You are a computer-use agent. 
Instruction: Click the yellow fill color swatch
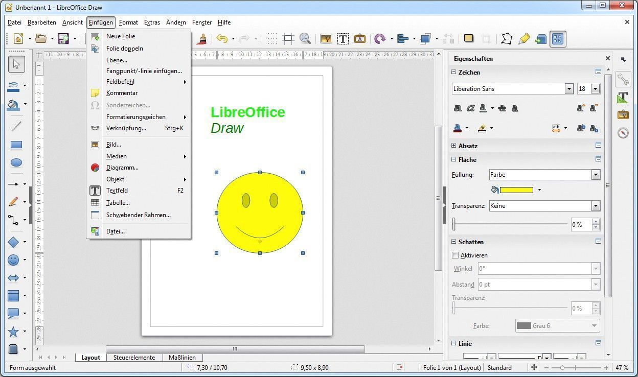tap(516, 190)
